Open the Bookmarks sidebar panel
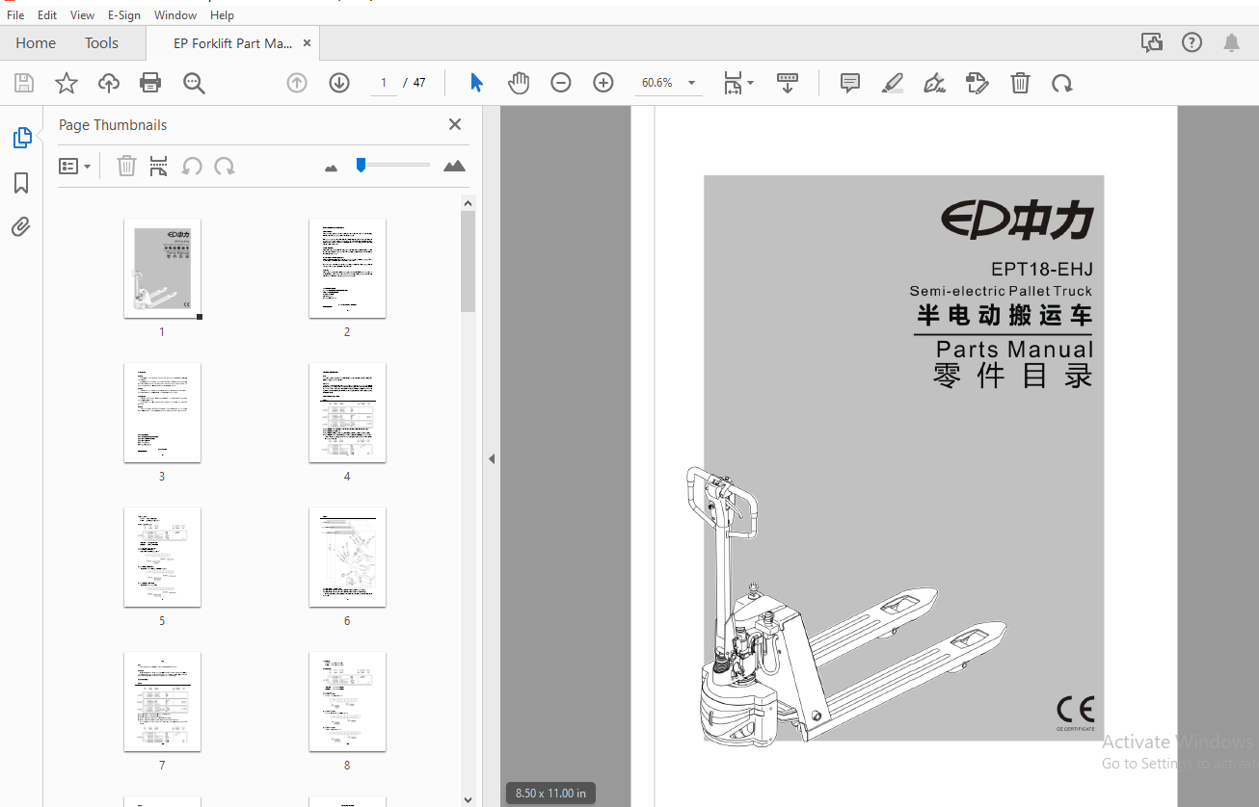Screen dimensions: 1259x807 click(x=21, y=183)
